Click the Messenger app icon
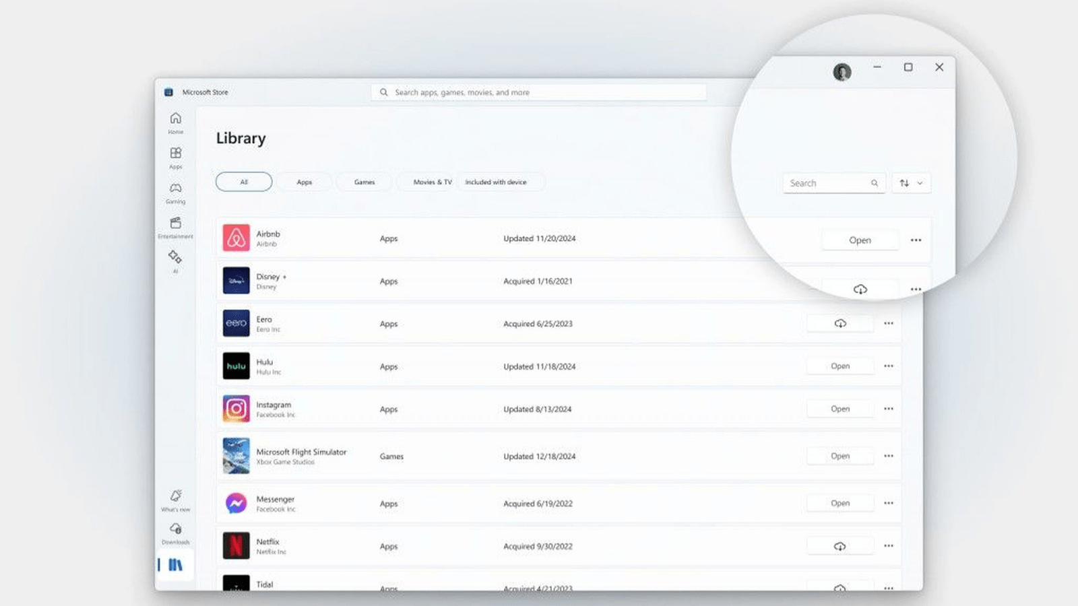 [236, 503]
